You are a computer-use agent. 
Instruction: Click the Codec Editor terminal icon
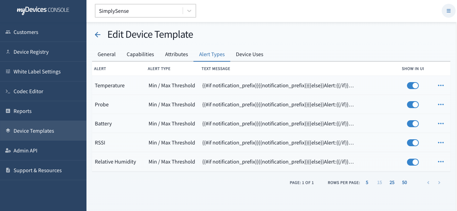[x=8, y=91]
